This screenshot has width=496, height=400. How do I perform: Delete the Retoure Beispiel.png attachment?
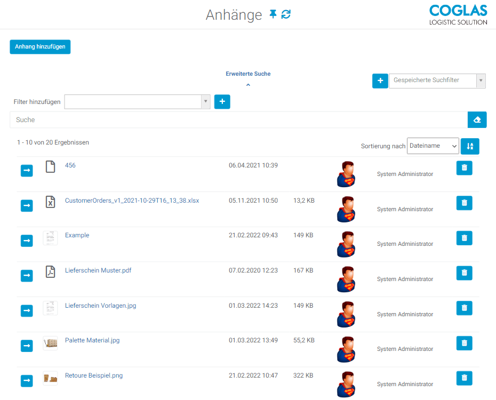(x=464, y=378)
